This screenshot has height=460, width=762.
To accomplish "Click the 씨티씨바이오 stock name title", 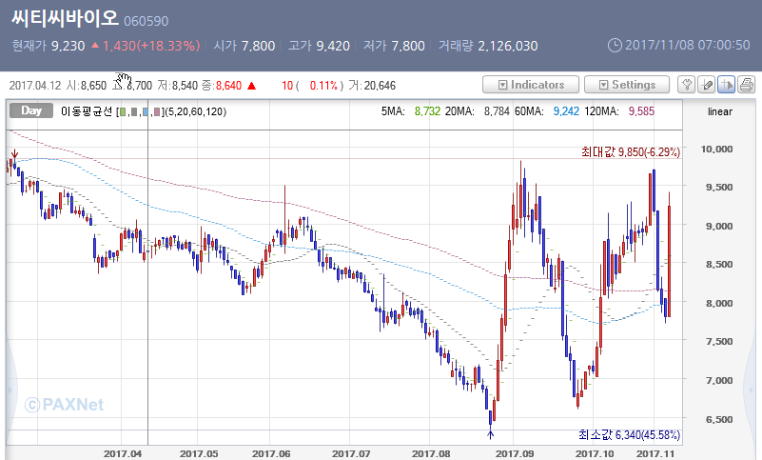I will click(65, 18).
